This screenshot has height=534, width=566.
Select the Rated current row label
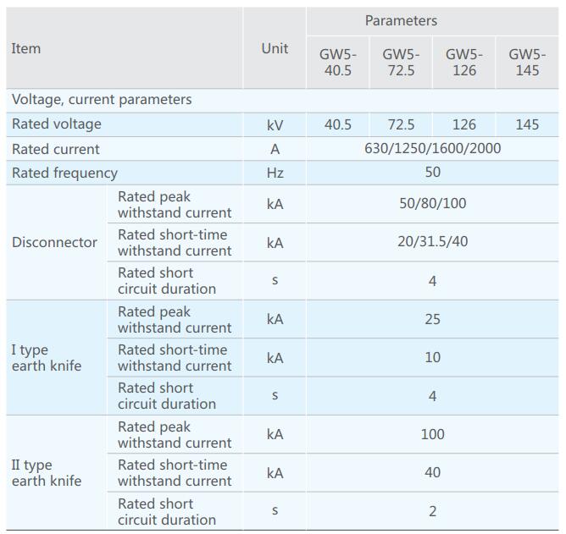point(56,149)
